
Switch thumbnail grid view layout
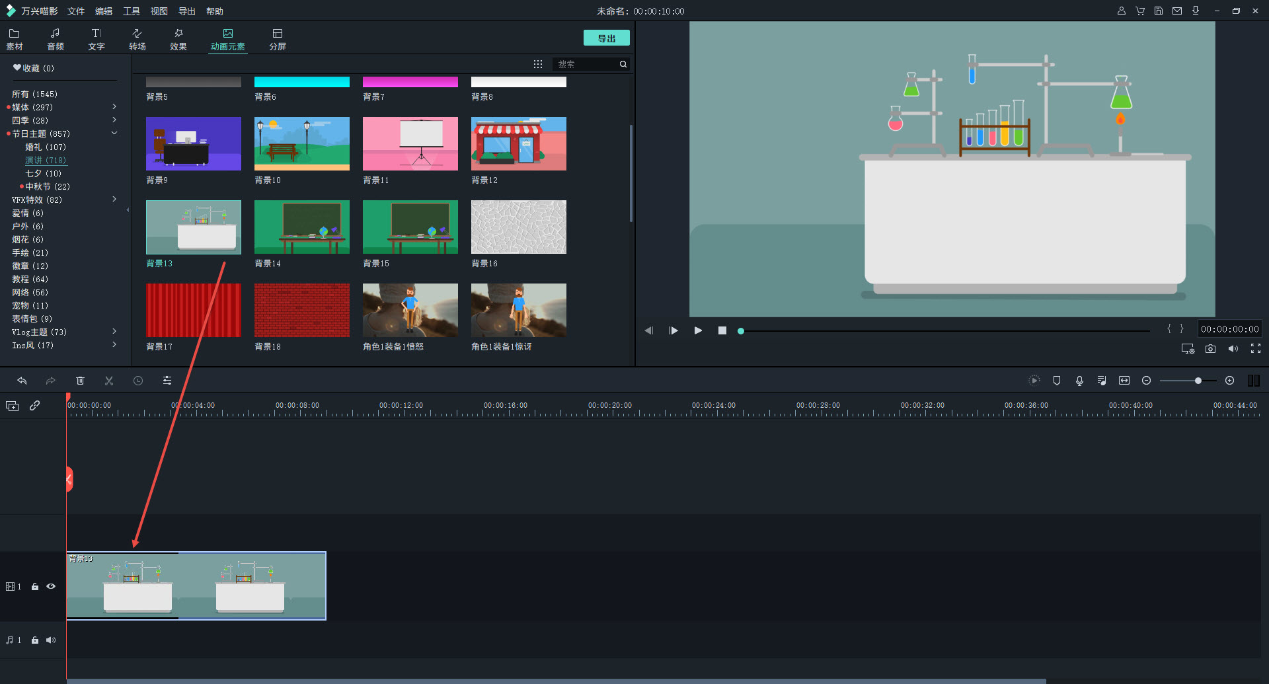(538, 64)
